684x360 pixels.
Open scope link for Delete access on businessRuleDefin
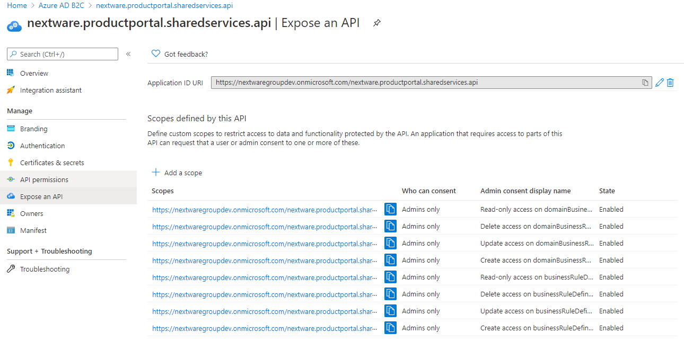click(x=265, y=294)
